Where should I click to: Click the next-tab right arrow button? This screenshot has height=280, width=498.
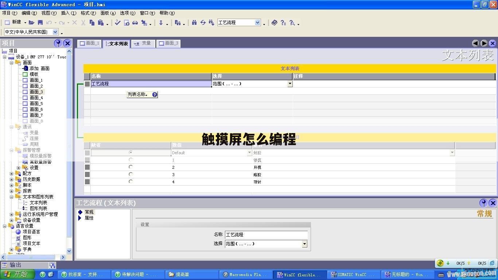point(484,43)
